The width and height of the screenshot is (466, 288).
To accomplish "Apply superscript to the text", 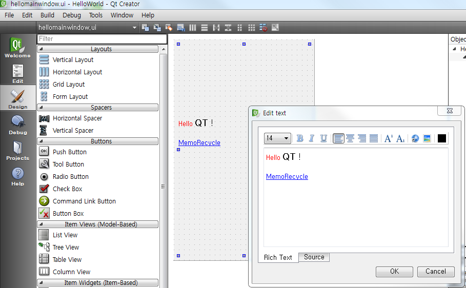I will 388,138.
